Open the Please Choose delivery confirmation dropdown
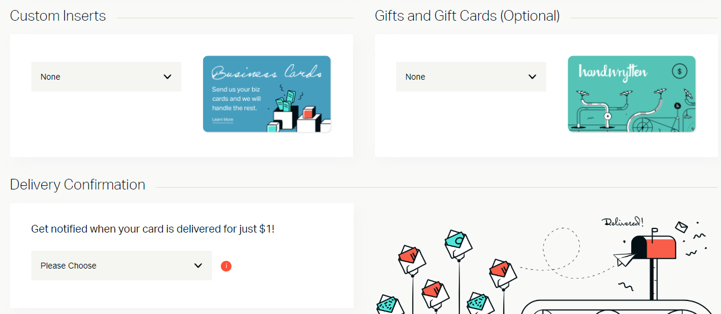721x314 pixels. [121, 266]
